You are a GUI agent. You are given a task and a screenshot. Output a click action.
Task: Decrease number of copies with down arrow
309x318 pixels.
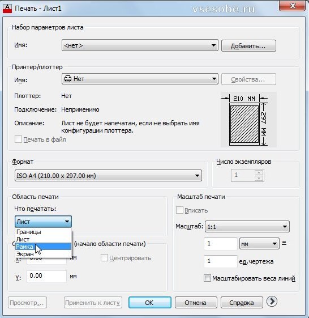pyautogui.click(x=259, y=178)
